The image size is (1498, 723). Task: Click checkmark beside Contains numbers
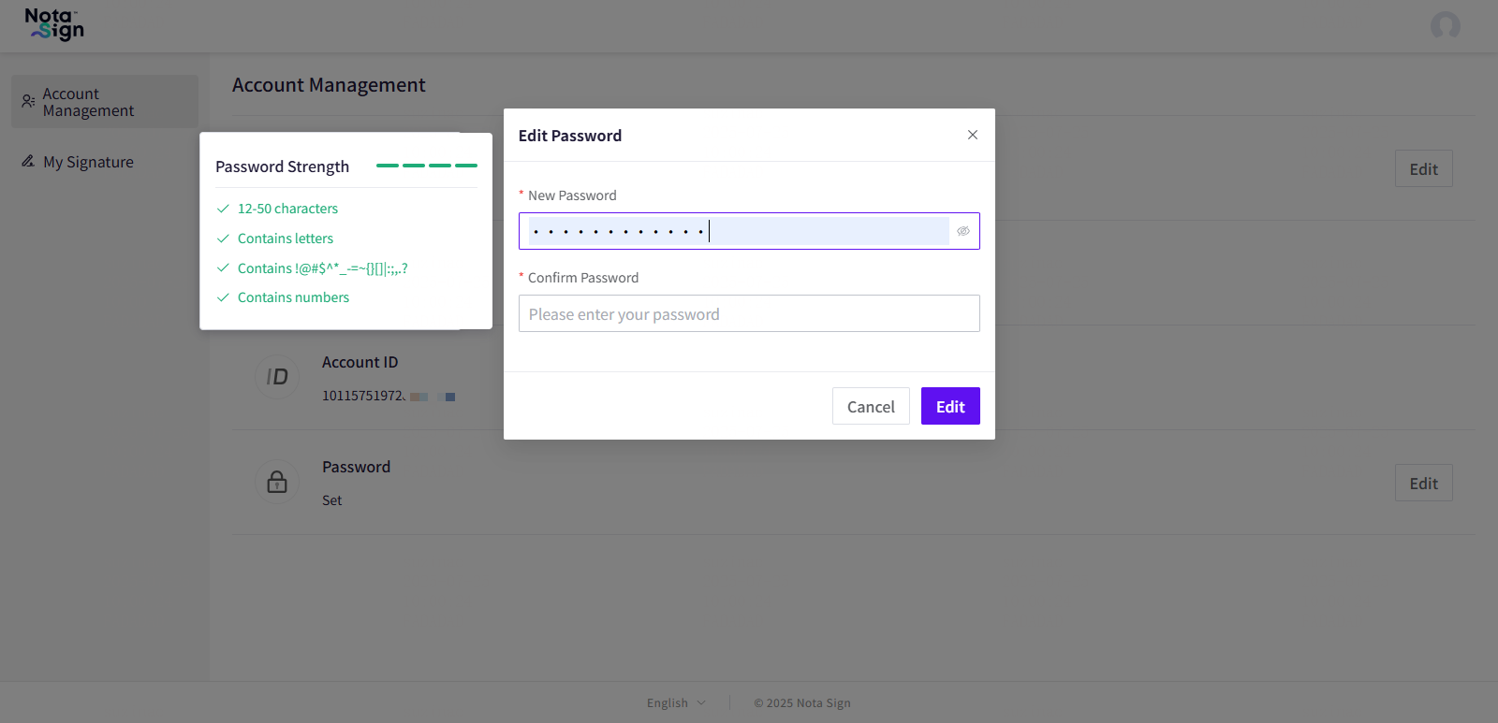pos(223,297)
